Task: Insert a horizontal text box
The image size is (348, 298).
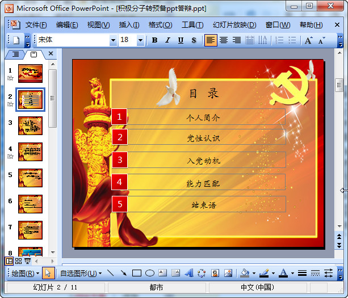Action: pyautogui.click(x=163, y=273)
